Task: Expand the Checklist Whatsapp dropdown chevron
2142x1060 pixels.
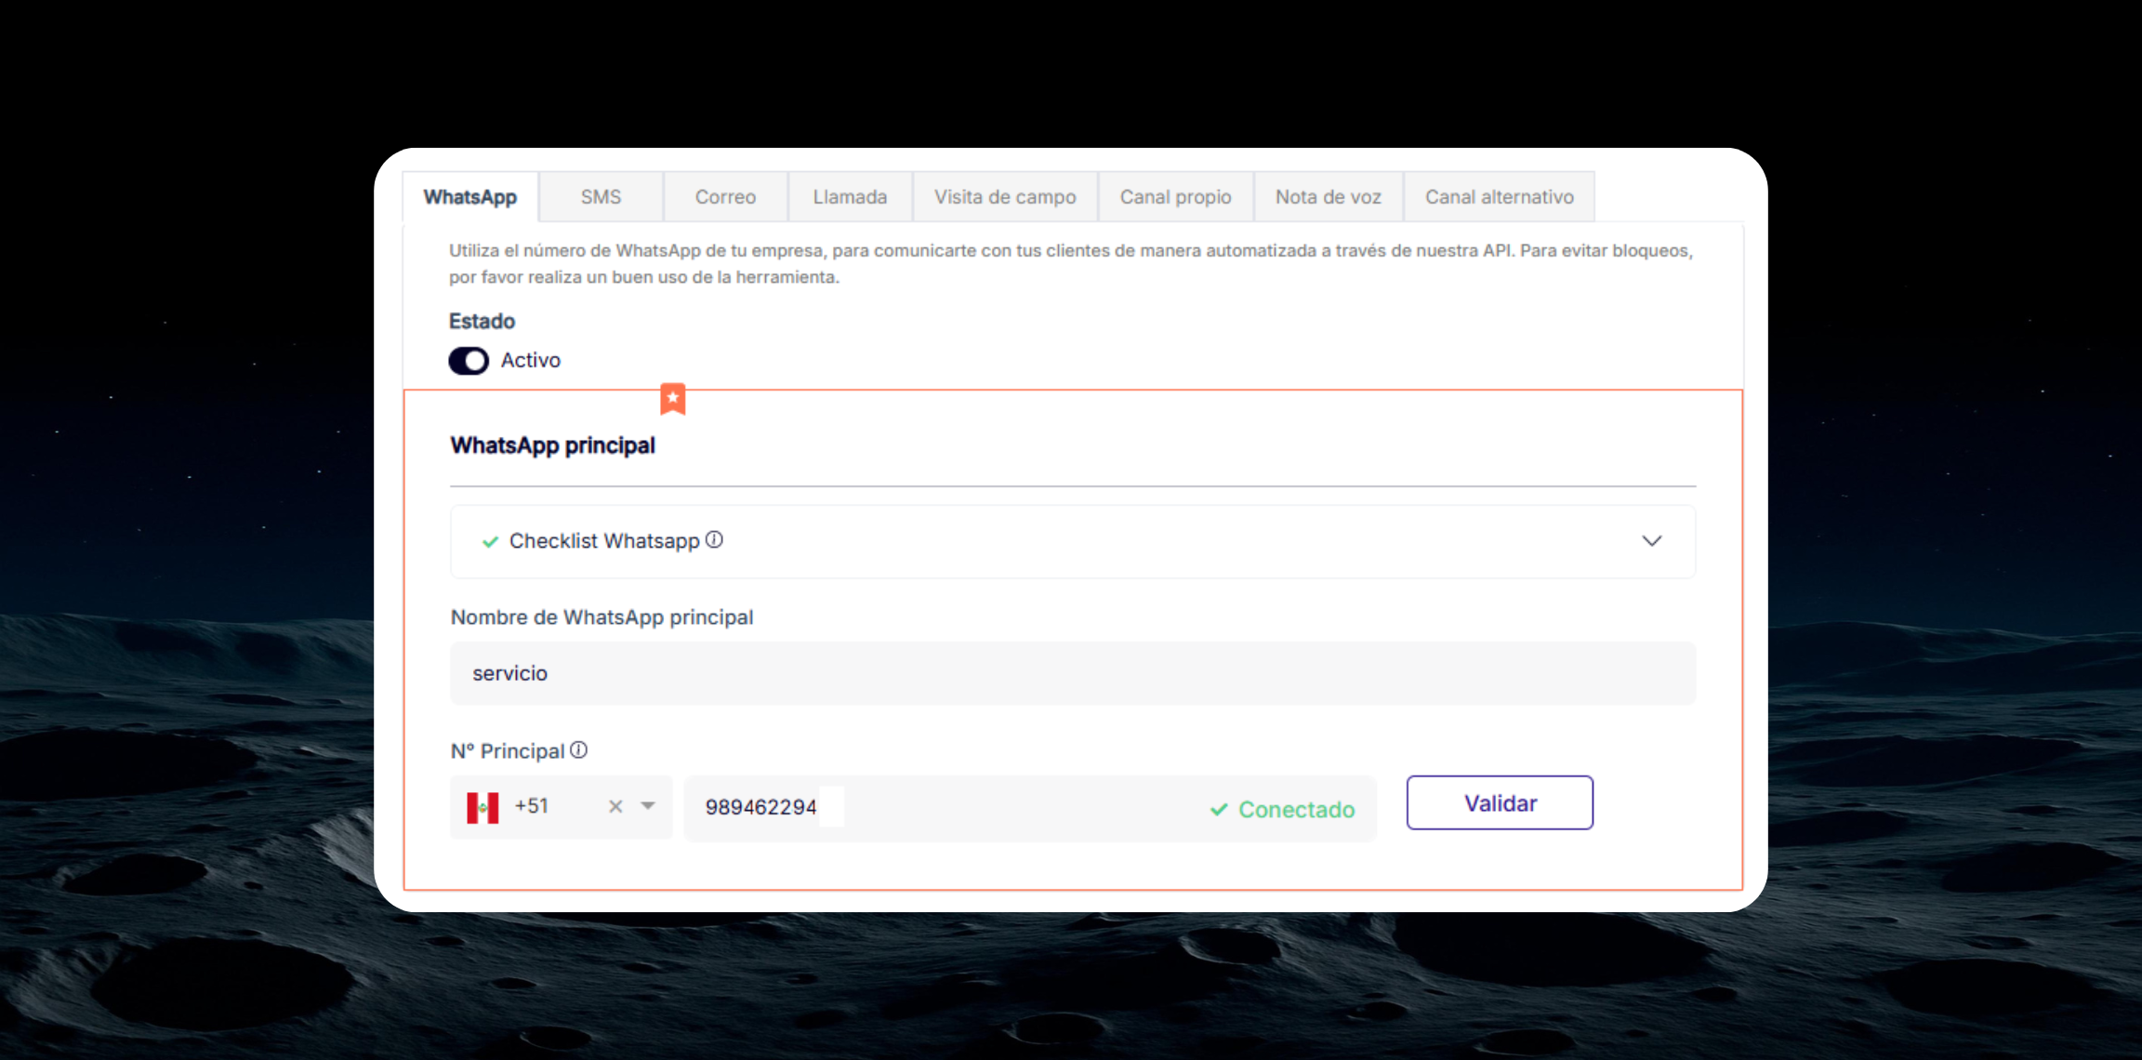Action: click(x=1652, y=540)
